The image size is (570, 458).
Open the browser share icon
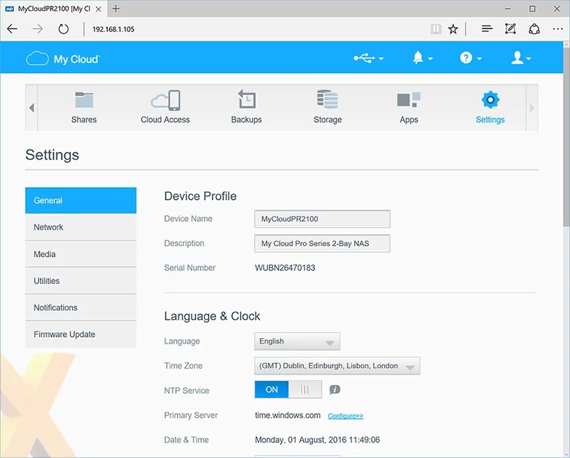pos(534,29)
